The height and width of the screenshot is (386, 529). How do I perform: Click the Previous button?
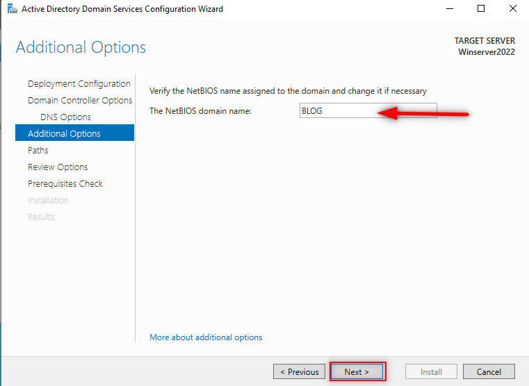pos(299,372)
